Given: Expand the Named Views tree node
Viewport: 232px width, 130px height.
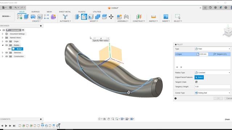Looking at the screenshot, I should coord(3,38).
